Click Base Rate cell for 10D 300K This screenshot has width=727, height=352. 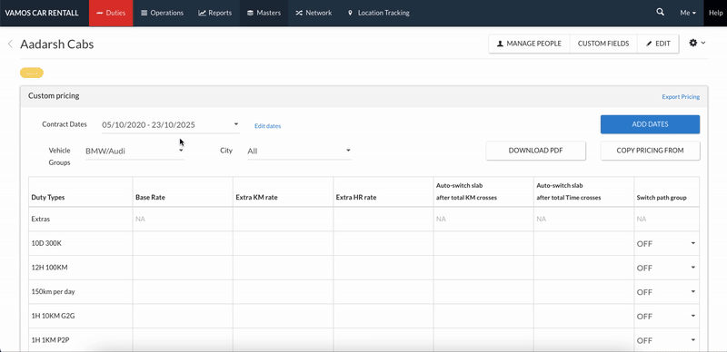183,243
